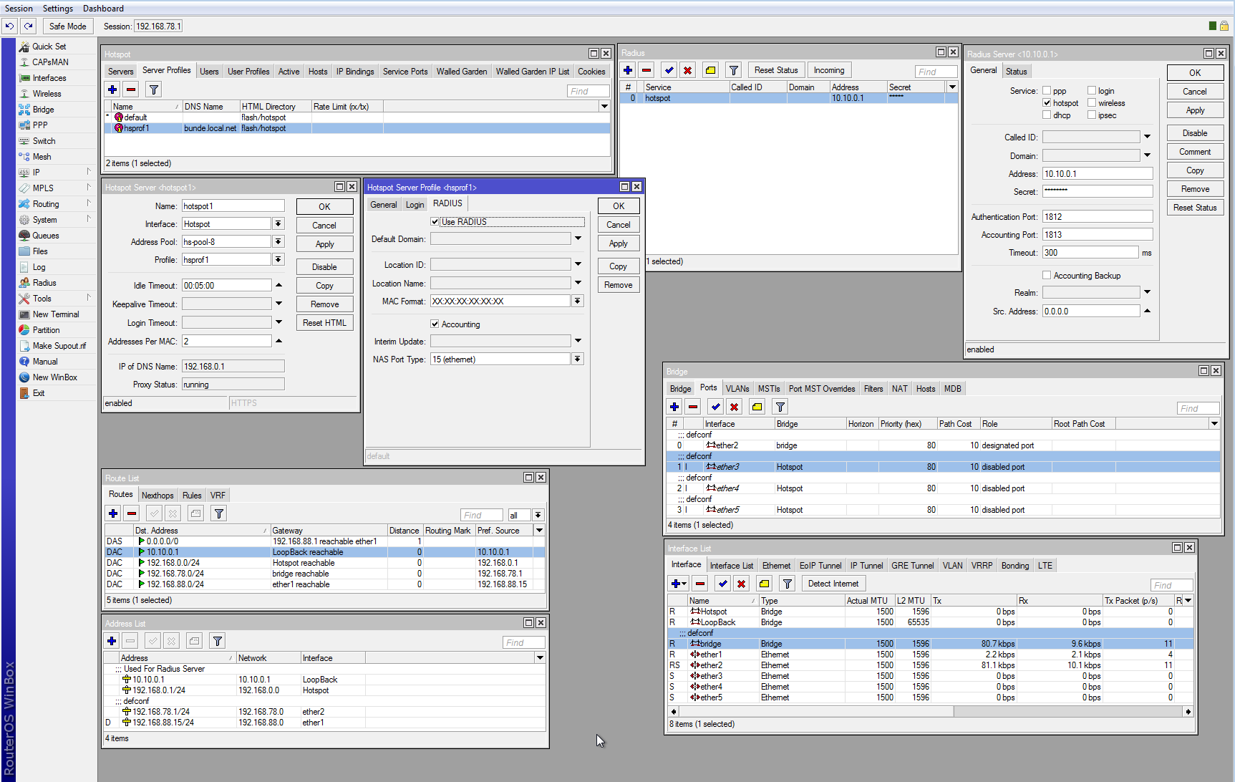Image resolution: width=1235 pixels, height=782 pixels.
Task: Enable the Radius entry with the checkmark icon
Action: [x=669, y=69]
